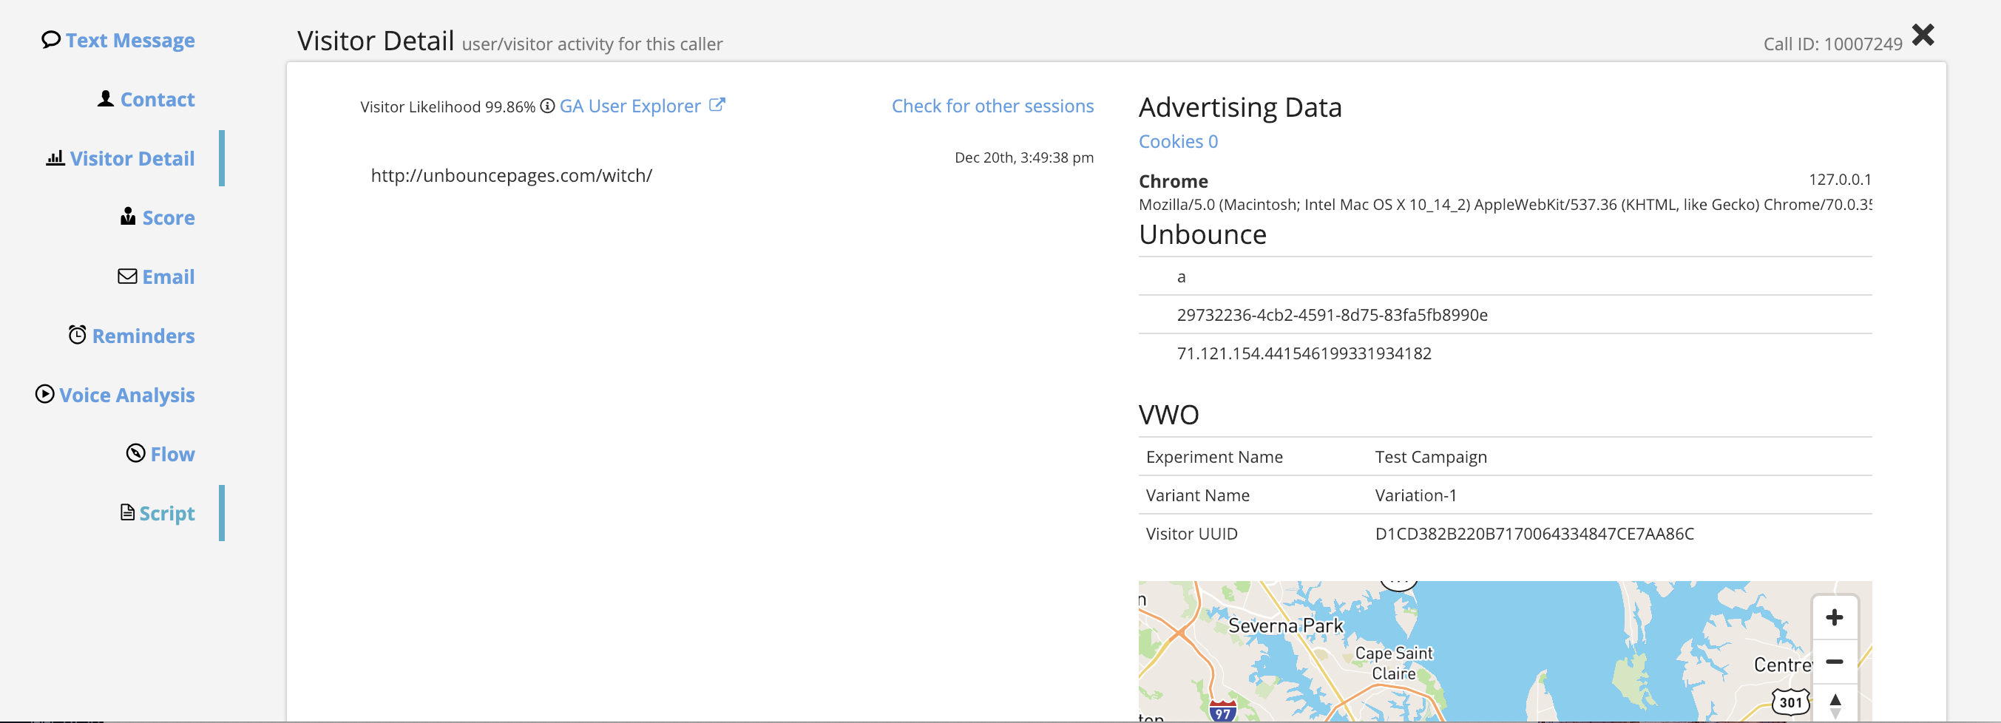Zoom in on the map

click(1834, 617)
